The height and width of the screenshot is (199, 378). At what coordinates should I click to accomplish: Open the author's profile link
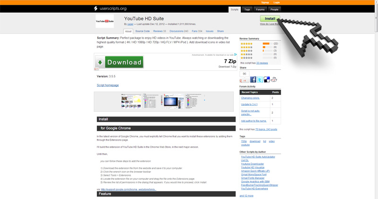click(130, 24)
